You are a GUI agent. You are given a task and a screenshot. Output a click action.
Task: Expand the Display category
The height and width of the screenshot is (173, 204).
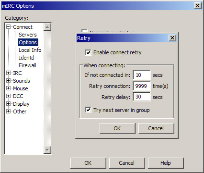[x=8, y=104]
